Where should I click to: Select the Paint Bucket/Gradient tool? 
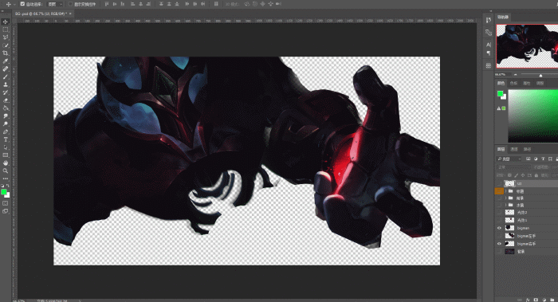[6, 108]
